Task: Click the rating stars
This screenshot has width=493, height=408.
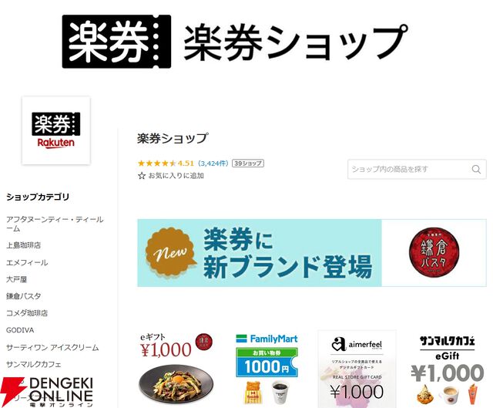Action: coord(156,163)
